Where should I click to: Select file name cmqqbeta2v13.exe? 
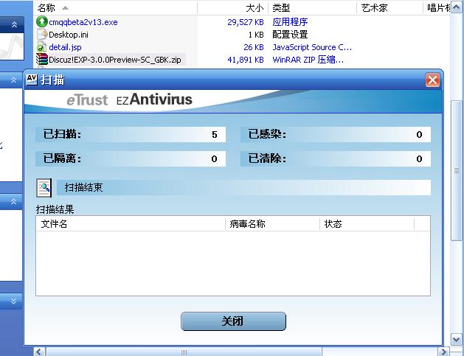point(83,22)
